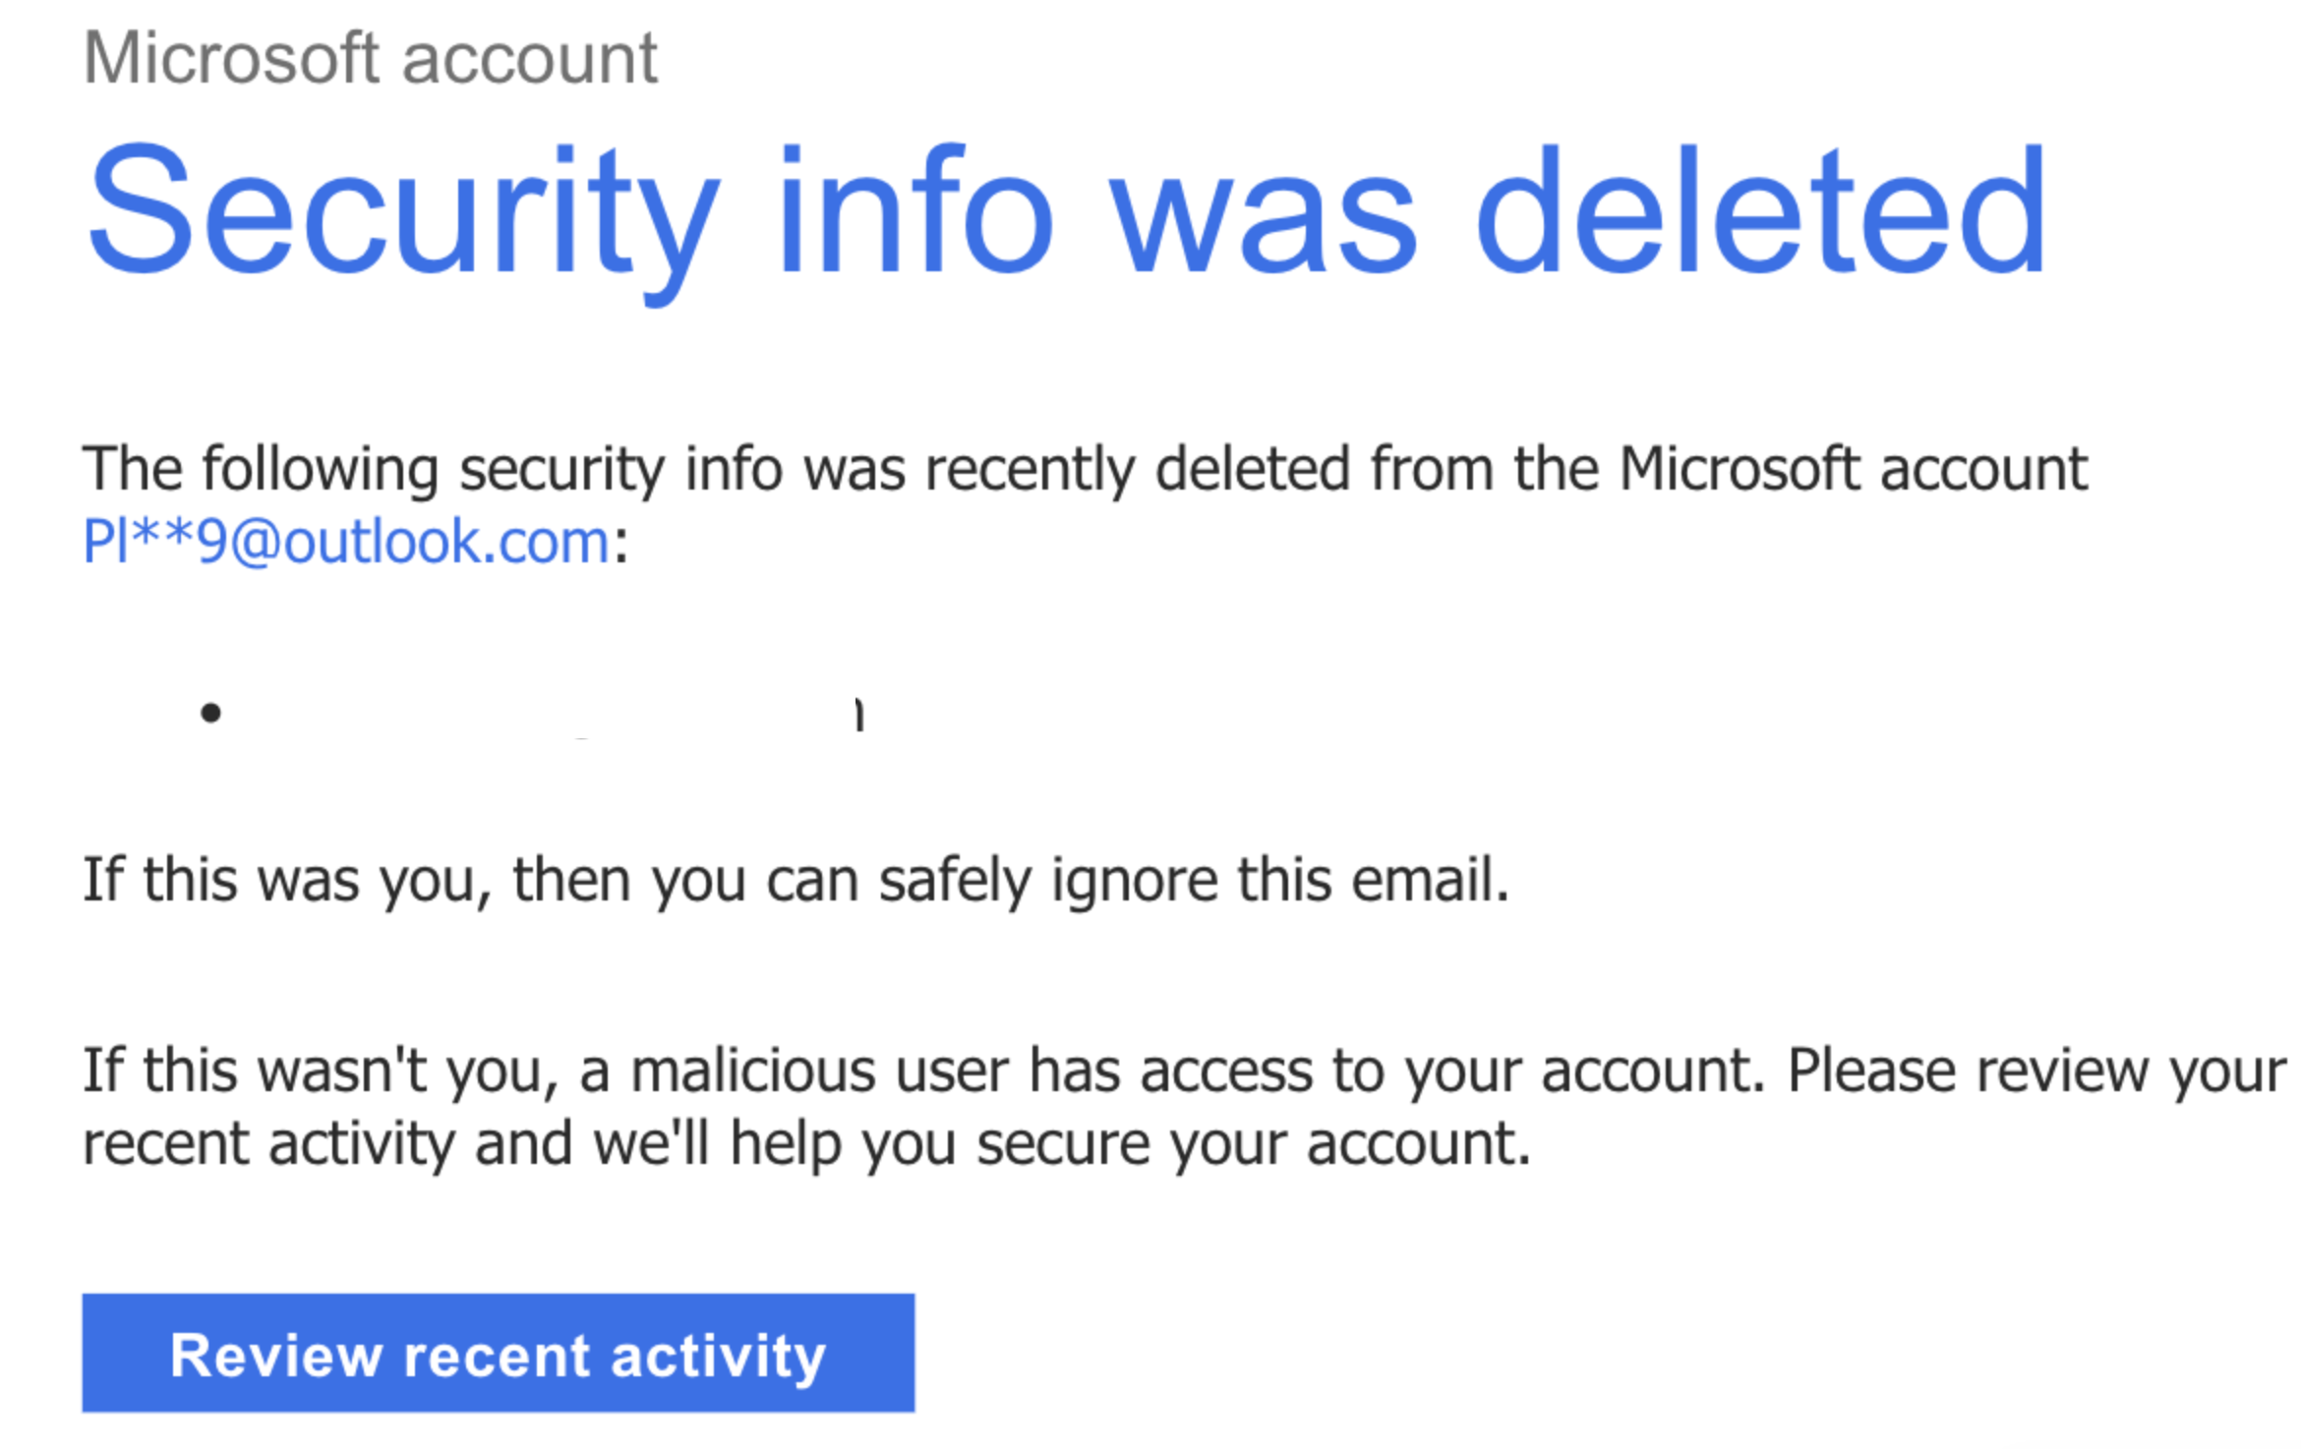Open the Pl**9@outlook.com email link
2301x1449 pixels.
(x=346, y=542)
